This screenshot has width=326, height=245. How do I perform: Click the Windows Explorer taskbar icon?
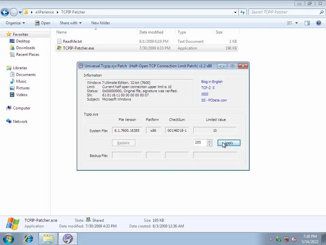click(48, 239)
